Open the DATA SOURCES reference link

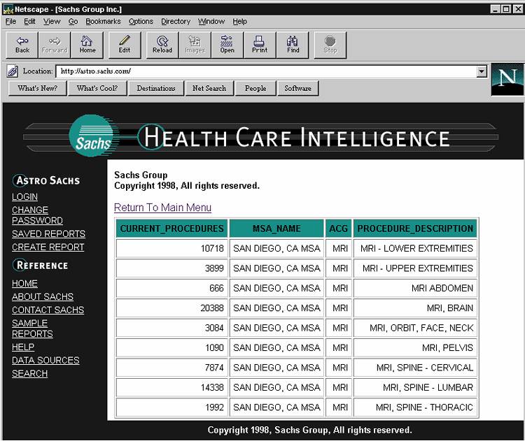click(45, 361)
